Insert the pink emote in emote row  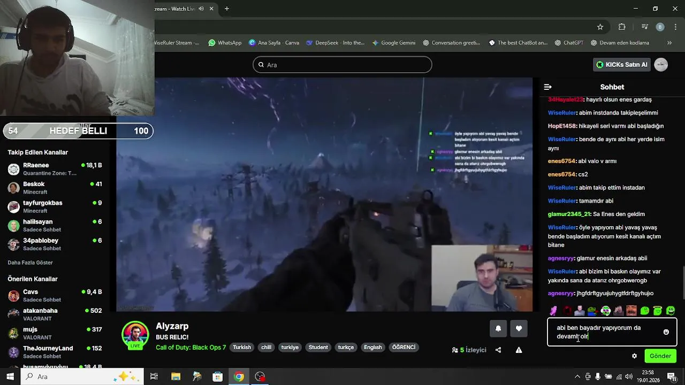pyautogui.click(x=553, y=311)
